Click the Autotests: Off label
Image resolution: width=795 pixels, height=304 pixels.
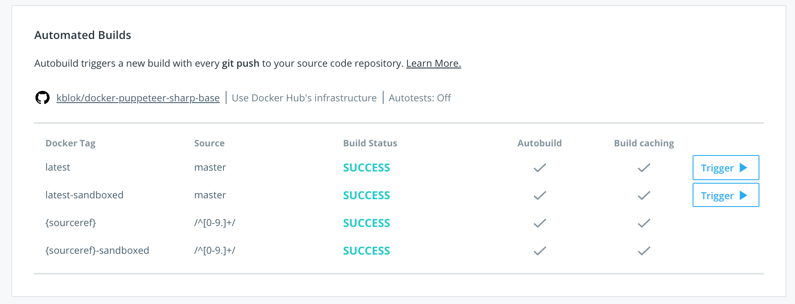tap(420, 98)
